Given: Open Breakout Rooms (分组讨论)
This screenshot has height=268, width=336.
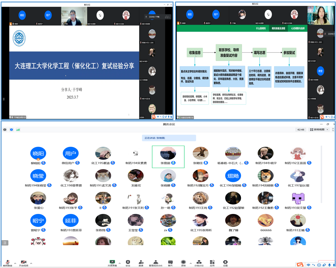Looking at the screenshot, I should 199,263.
